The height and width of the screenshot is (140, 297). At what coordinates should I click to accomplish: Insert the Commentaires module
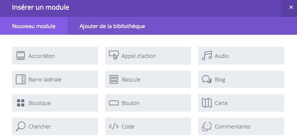241,126
